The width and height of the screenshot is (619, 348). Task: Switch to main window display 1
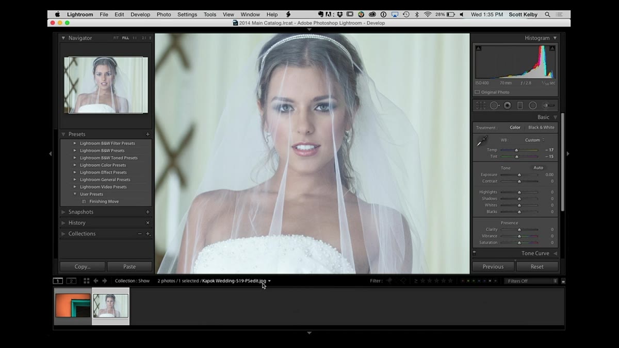[x=58, y=281]
